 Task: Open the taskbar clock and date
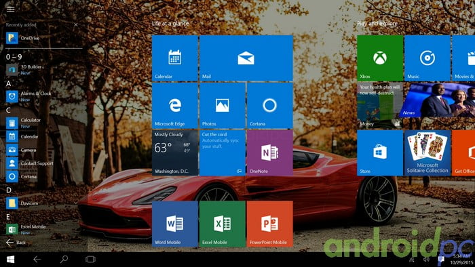coord(461,260)
